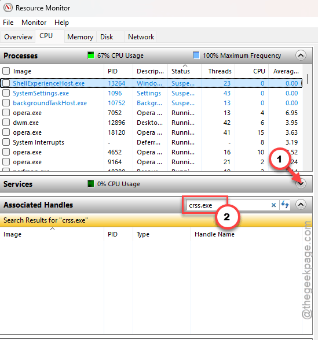
Task: Click the Search Results for "crss.exe" banner
Action: pos(156,220)
